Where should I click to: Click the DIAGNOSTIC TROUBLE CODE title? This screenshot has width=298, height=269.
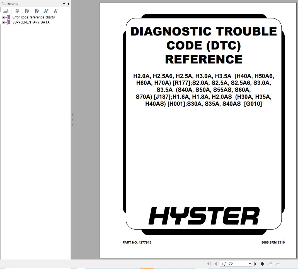click(x=204, y=45)
